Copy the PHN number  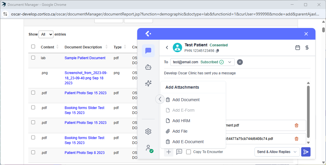point(217,51)
